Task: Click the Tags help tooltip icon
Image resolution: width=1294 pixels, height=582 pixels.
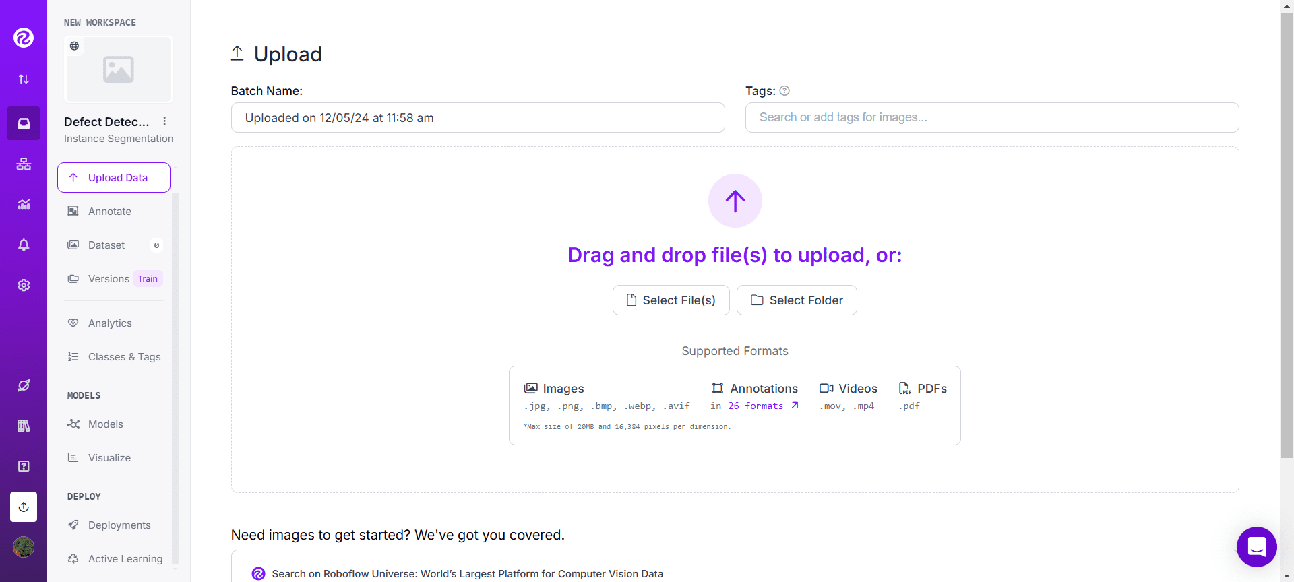Action: (784, 91)
